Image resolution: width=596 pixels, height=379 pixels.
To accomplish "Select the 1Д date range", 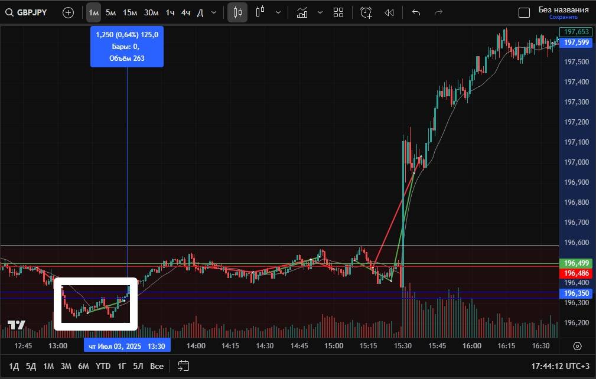I will coord(14,366).
